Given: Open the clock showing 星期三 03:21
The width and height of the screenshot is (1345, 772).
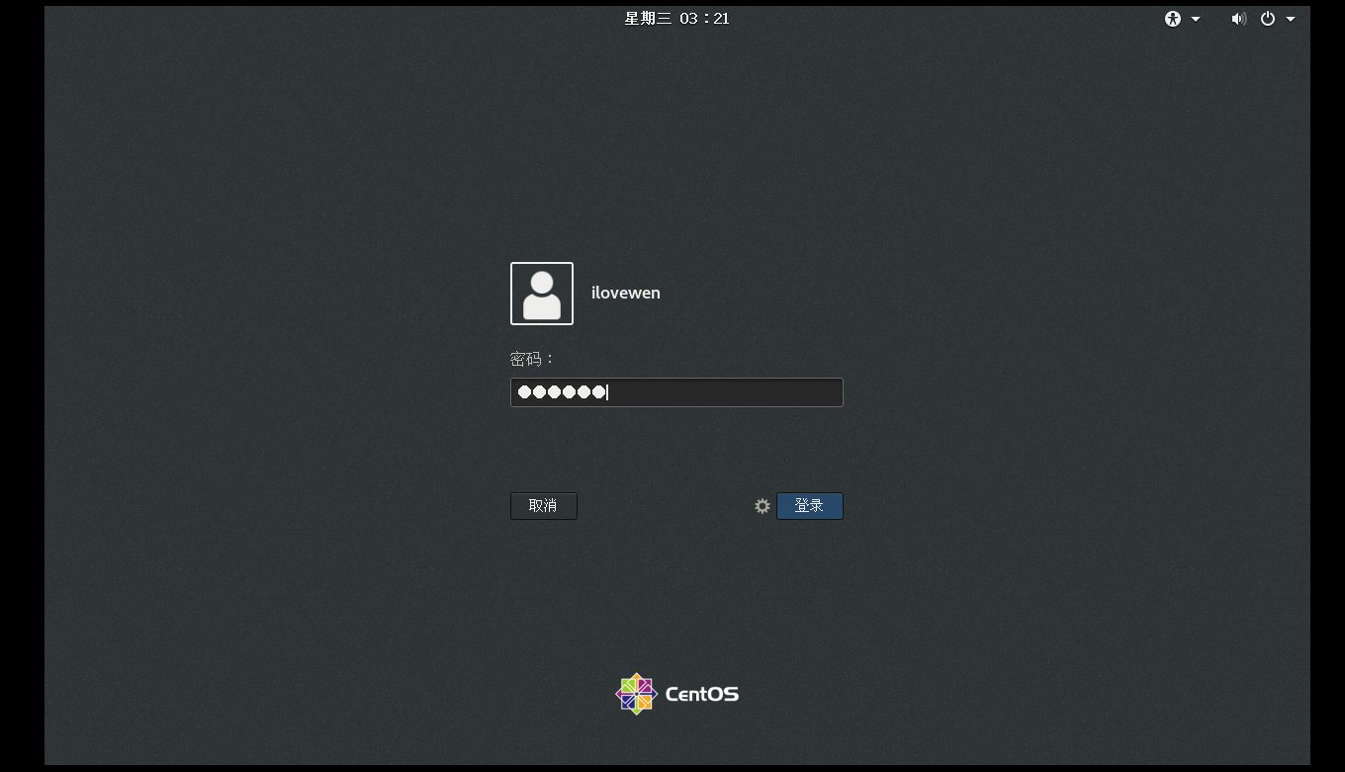Looking at the screenshot, I should pyautogui.click(x=676, y=19).
